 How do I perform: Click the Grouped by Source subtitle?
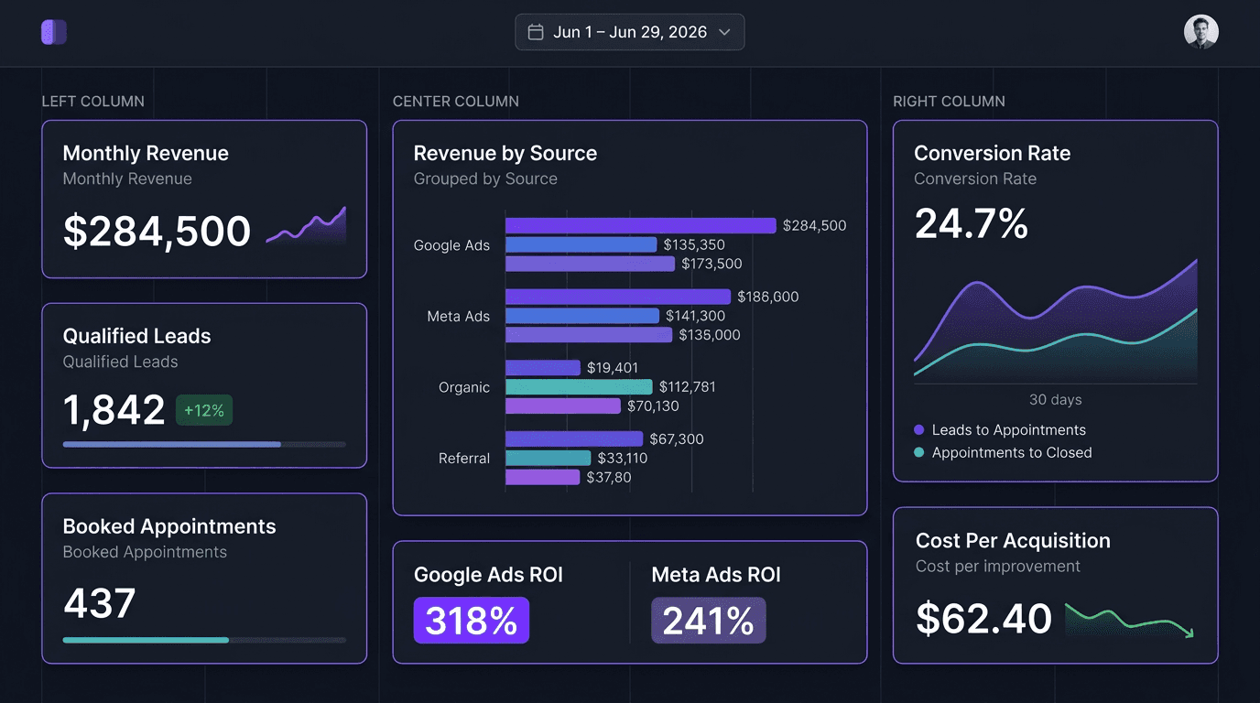click(485, 178)
